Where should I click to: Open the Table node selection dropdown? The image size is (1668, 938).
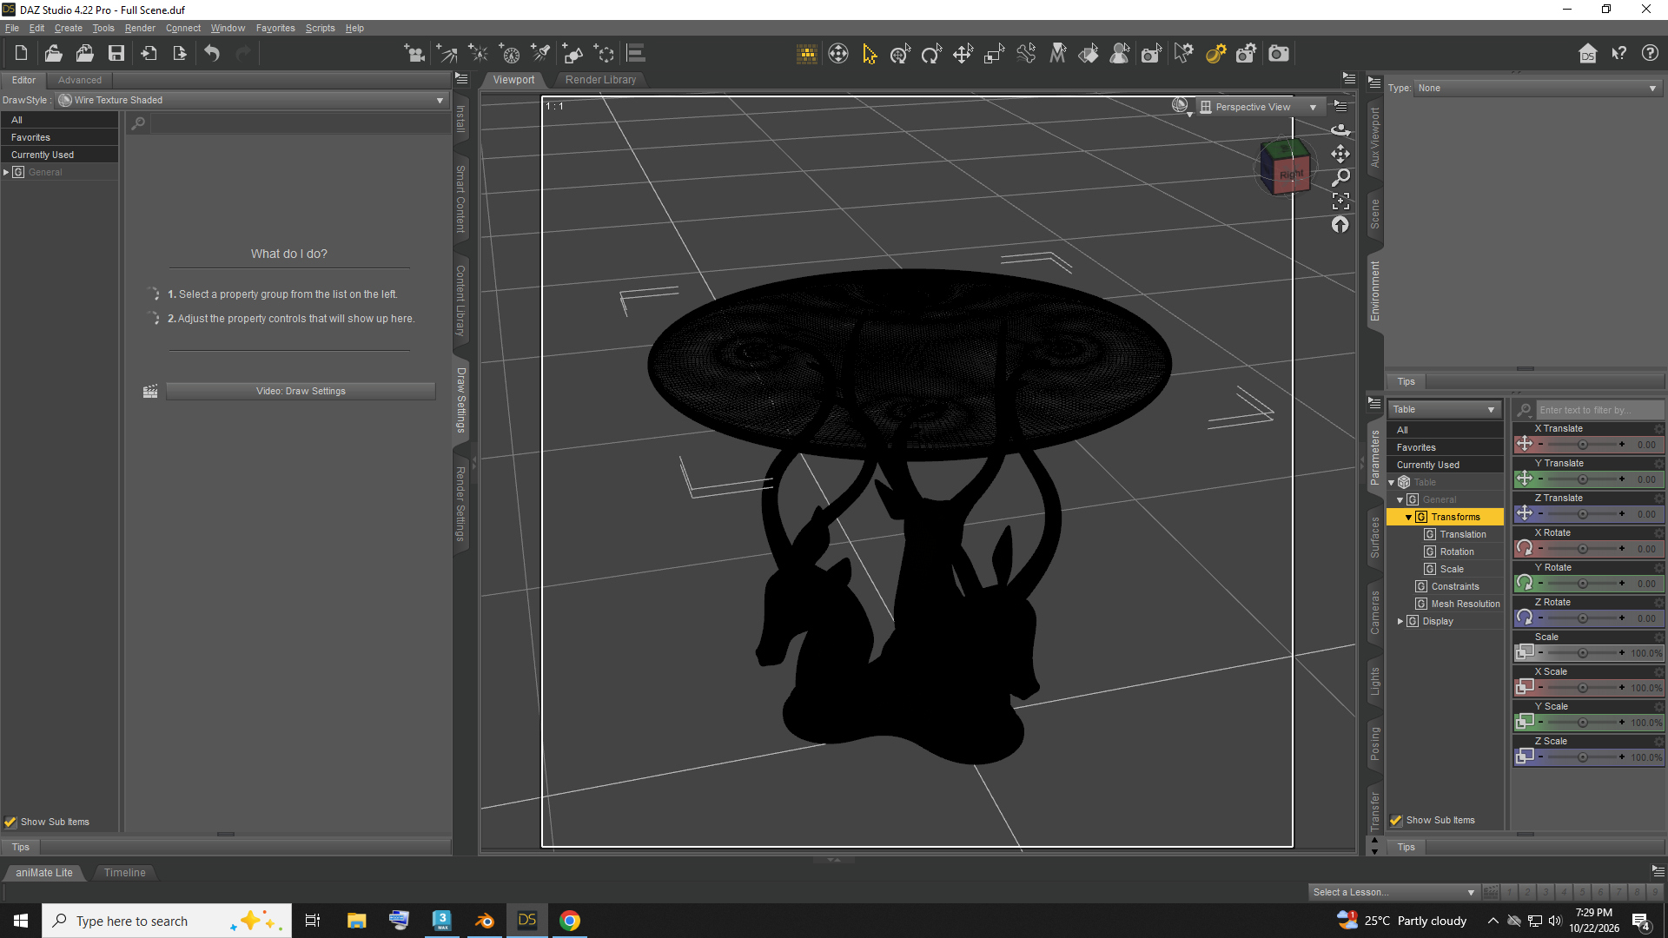click(x=1445, y=409)
